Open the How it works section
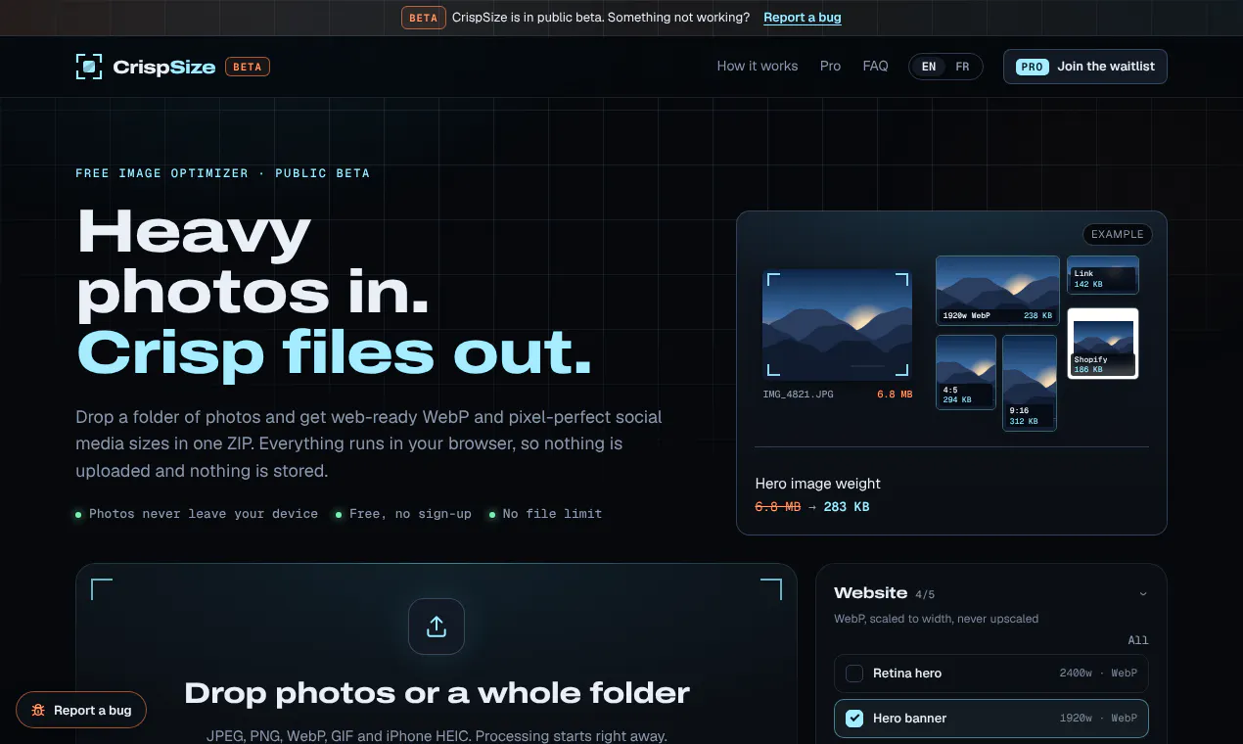 pyautogui.click(x=758, y=67)
